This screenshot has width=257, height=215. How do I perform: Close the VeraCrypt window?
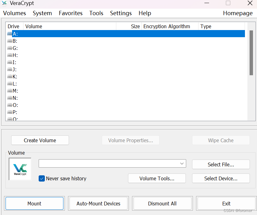click(x=250, y=3)
